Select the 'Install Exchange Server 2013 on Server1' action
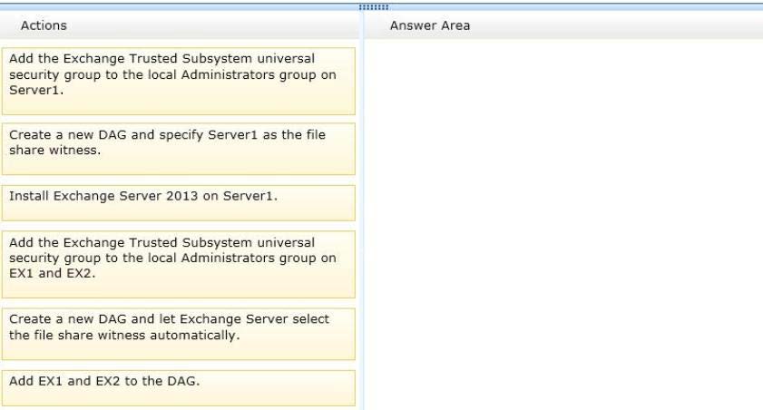Viewport: 763px width, 410px height. [x=179, y=203]
